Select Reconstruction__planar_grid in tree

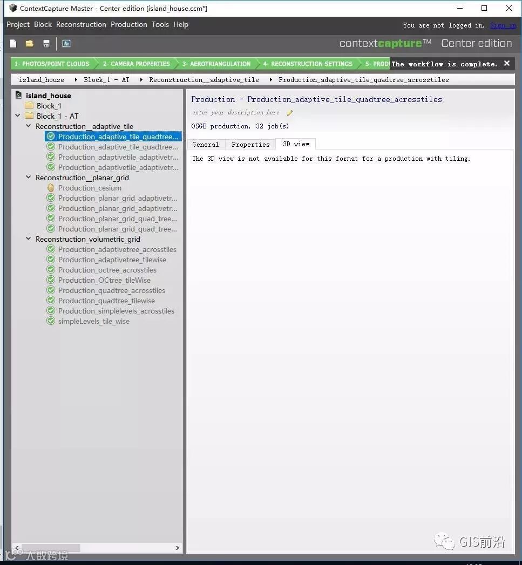click(82, 178)
